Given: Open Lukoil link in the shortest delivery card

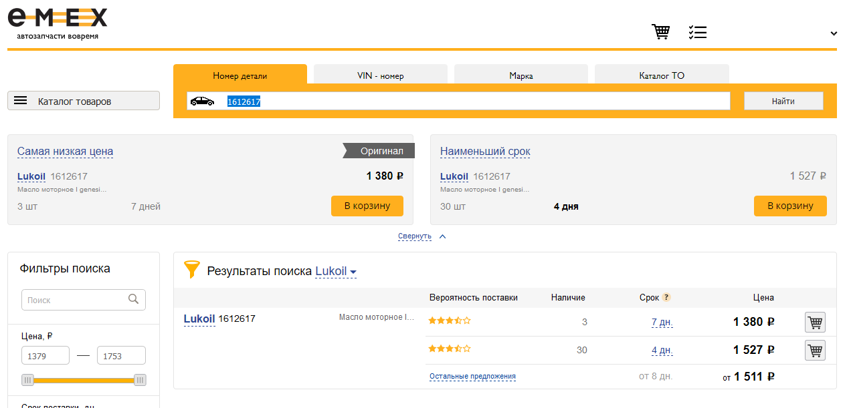Looking at the screenshot, I should (454, 176).
